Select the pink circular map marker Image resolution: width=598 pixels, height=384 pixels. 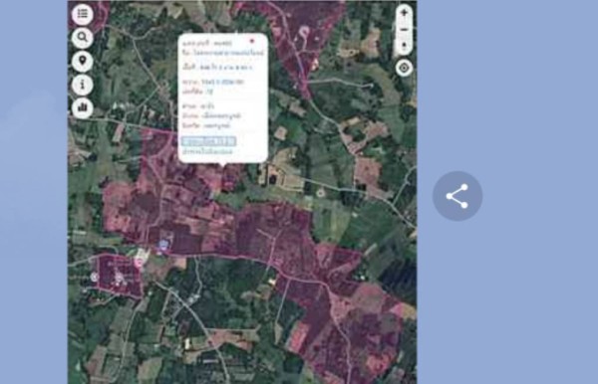coord(140,263)
